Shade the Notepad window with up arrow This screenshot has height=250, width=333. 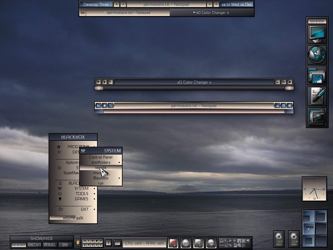pyautogui.click(x=104, y=105)
